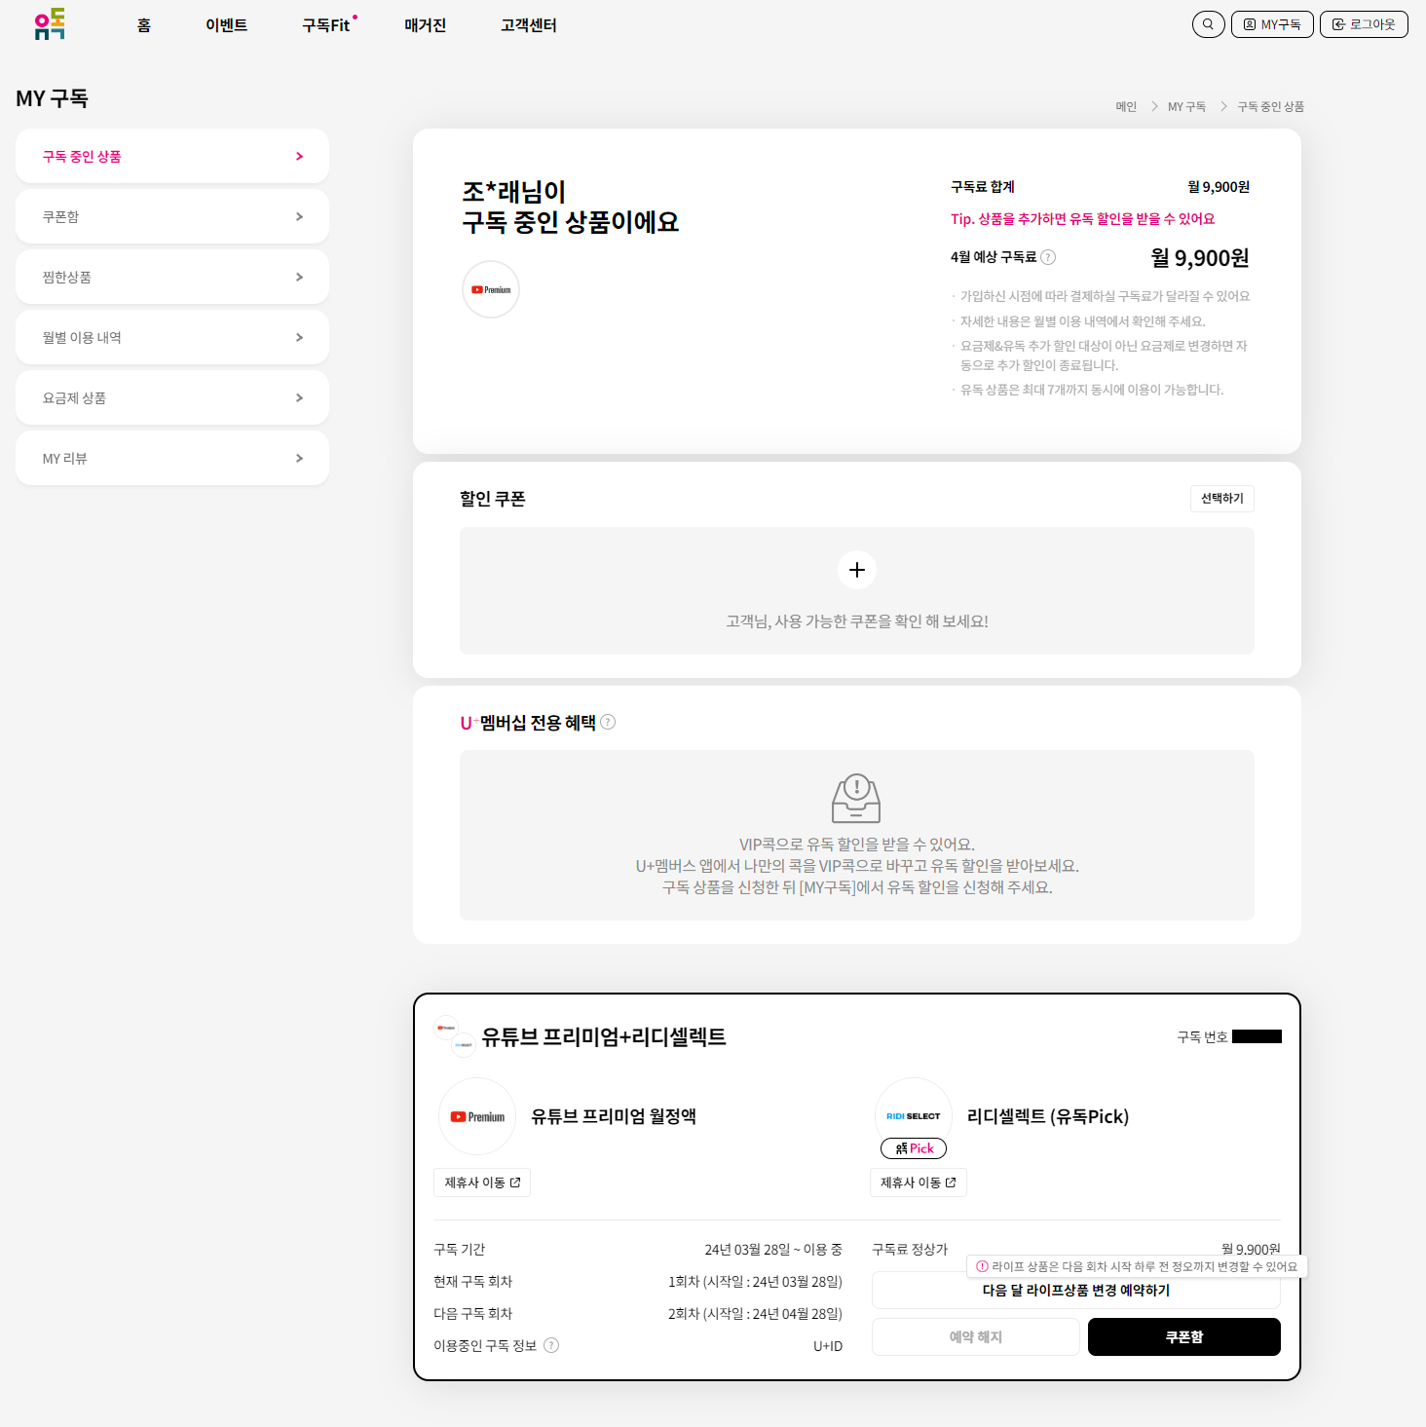Click 제휴사 이동 under 유튜브 프리미엄

(482, 1183)
